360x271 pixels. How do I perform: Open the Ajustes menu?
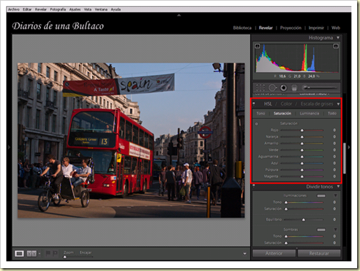(x=75, y=9)
